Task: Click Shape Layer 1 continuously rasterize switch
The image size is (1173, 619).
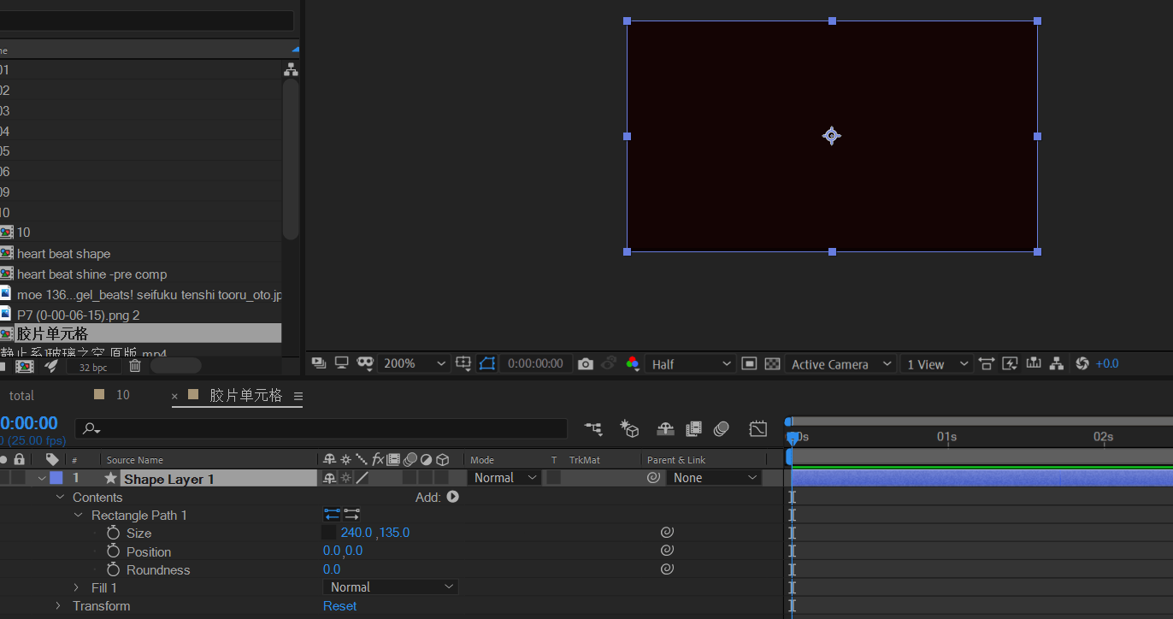Action: [346, 478]
